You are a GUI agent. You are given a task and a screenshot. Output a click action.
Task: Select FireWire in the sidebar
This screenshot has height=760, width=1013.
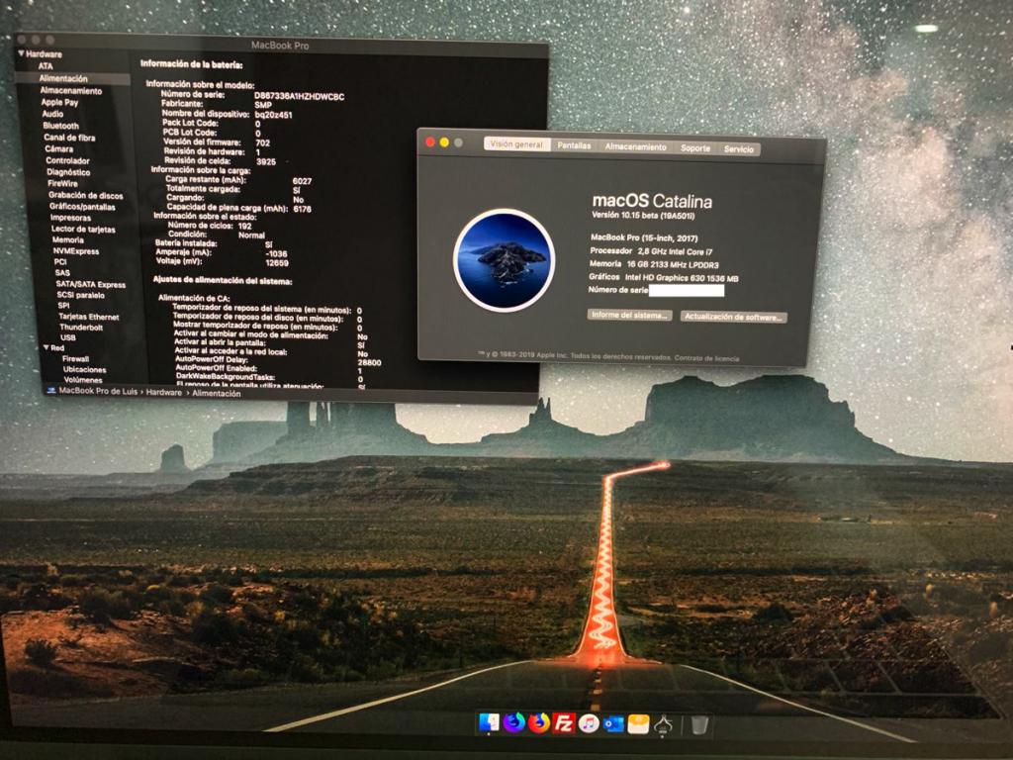[62, 183]
